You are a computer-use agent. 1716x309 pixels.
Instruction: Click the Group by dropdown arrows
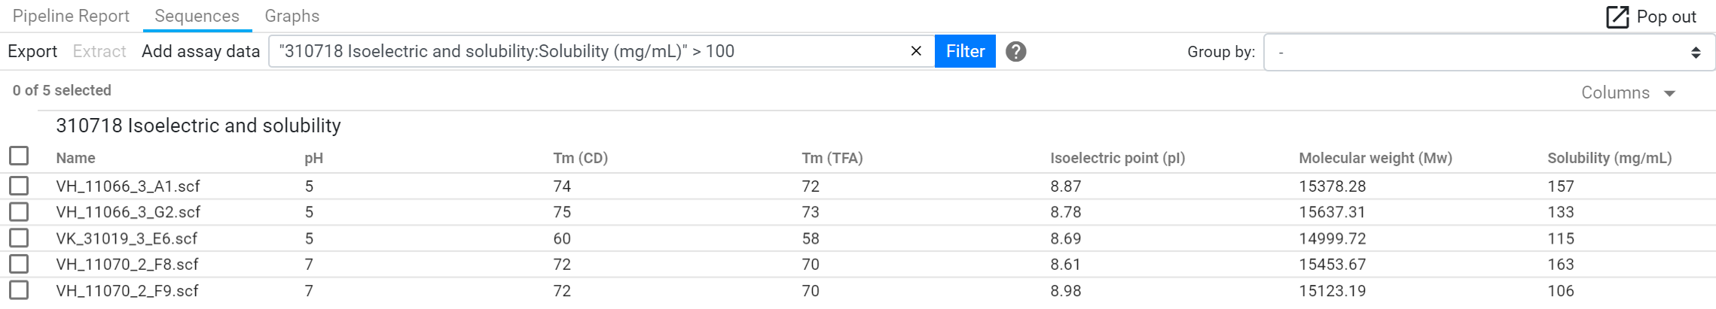pyautogui.click(x=1696, y=53)
